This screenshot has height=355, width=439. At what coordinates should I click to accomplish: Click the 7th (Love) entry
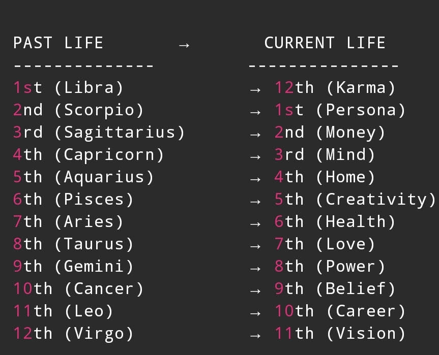(x=325, y=244)
